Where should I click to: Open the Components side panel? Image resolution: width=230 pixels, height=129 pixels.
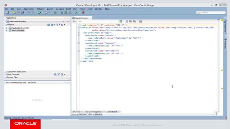[x=225, y=27]
